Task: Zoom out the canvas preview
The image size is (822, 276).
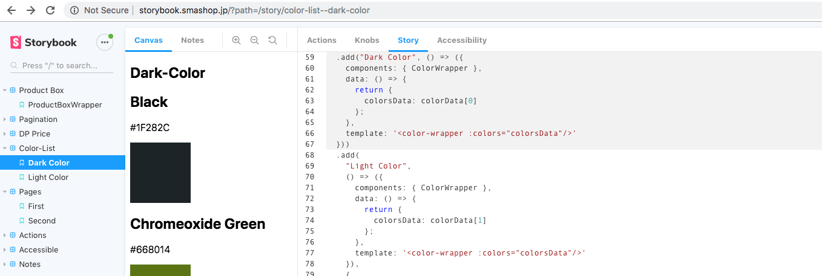Action: (x=254, y=40)
